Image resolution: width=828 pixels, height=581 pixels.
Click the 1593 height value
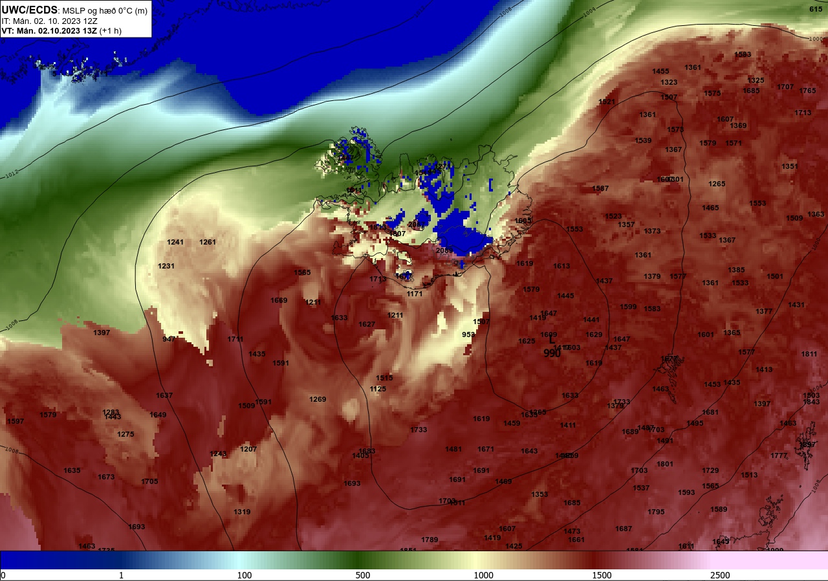686,492
